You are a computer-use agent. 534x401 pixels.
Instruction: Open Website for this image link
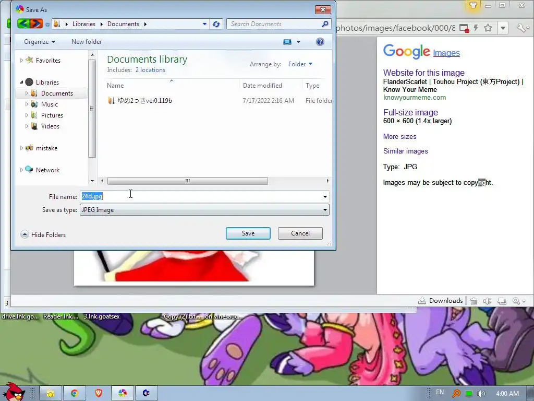coord(423,73)
